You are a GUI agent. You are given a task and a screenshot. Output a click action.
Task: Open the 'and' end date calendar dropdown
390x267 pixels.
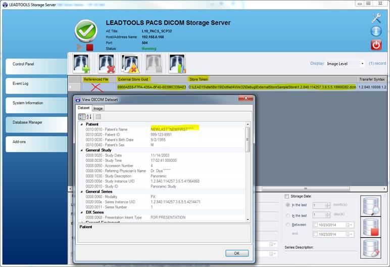coord(349,234)
